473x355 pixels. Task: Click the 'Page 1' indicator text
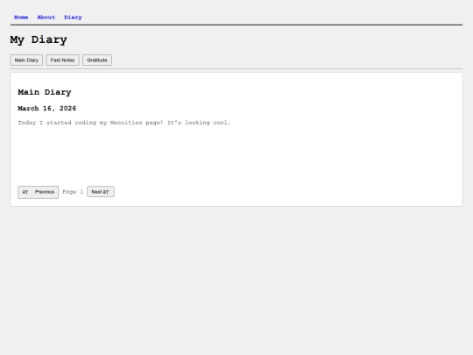coord(73,192)
